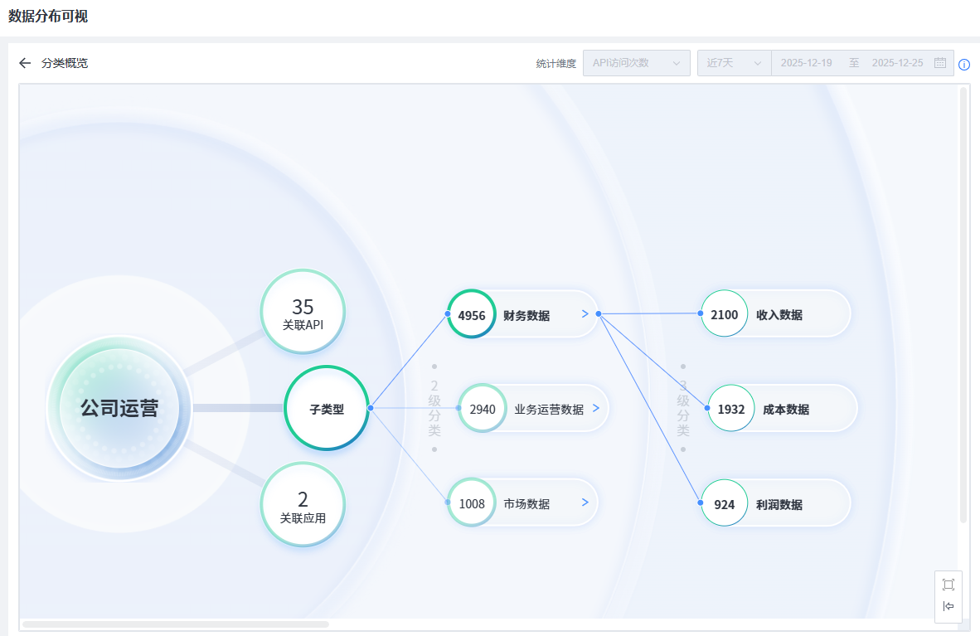The height and width of the screenshot is (636, 980).
Task: Expand the 业务运营数据 node arrow
Action: [596, 409]
